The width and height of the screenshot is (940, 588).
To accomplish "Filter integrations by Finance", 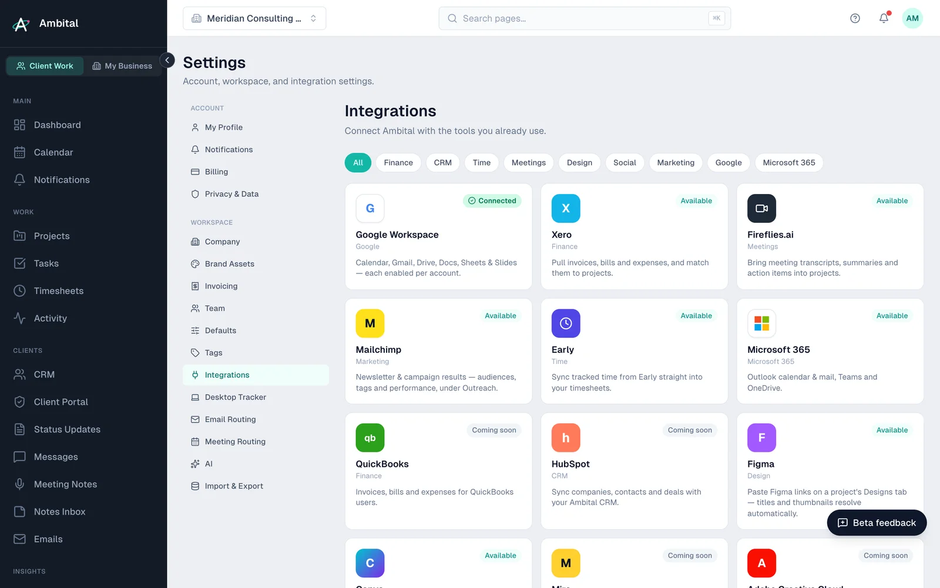I will (398, 163).
